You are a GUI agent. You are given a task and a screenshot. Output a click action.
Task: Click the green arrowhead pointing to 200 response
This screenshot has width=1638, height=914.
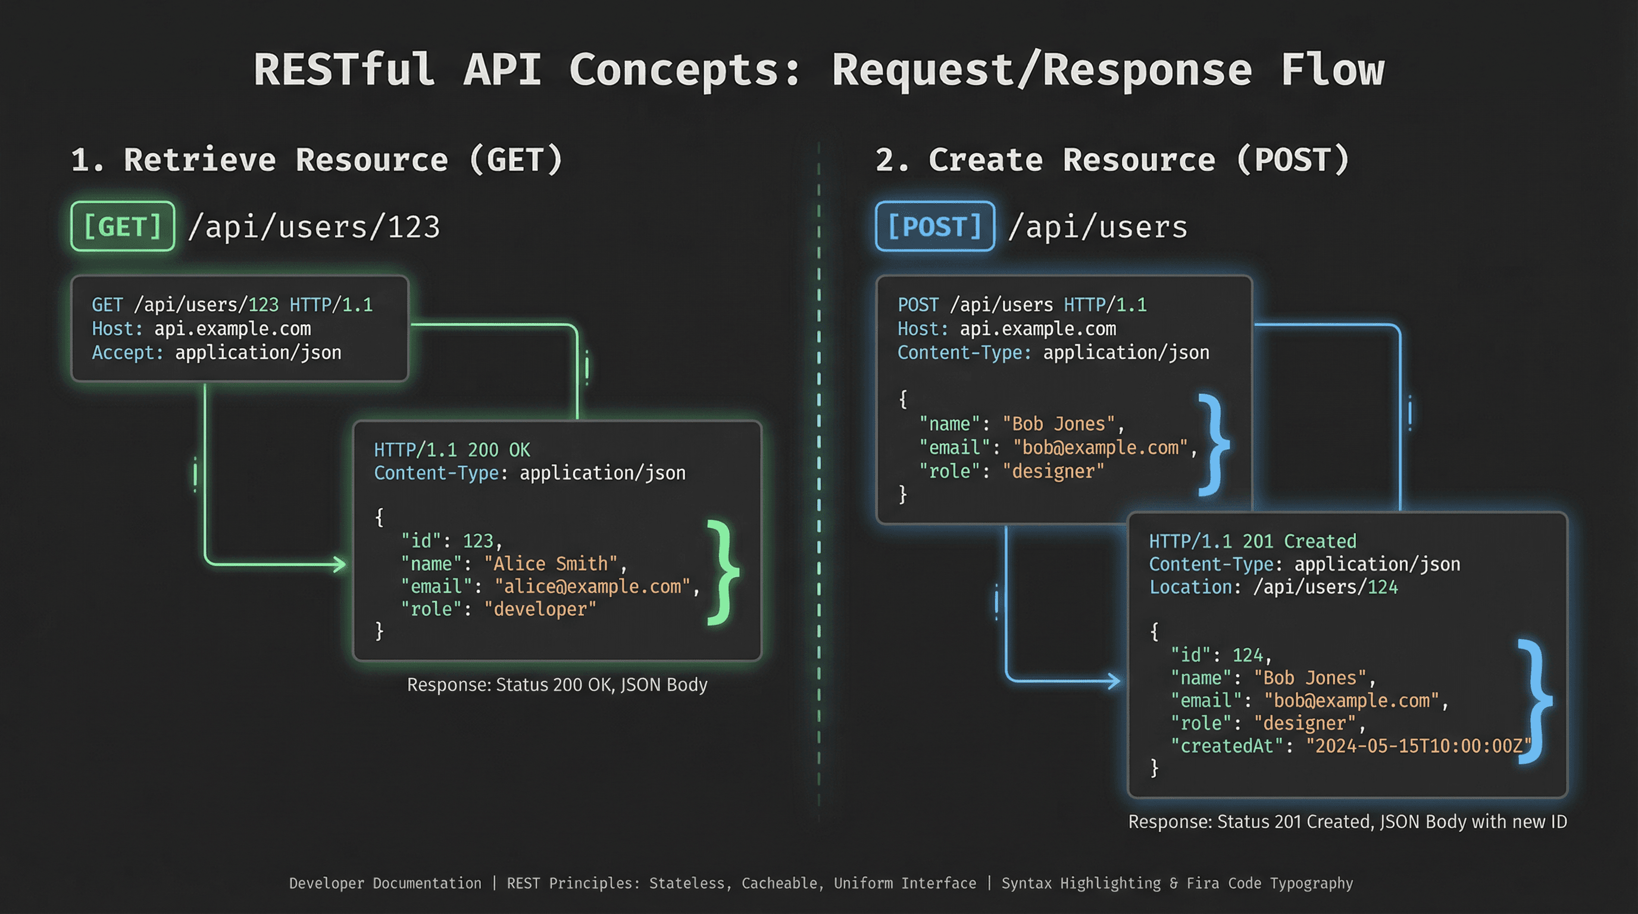coord(340,564)
